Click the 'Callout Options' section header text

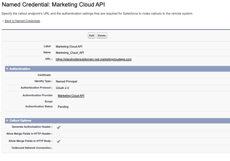pos(20,121)
